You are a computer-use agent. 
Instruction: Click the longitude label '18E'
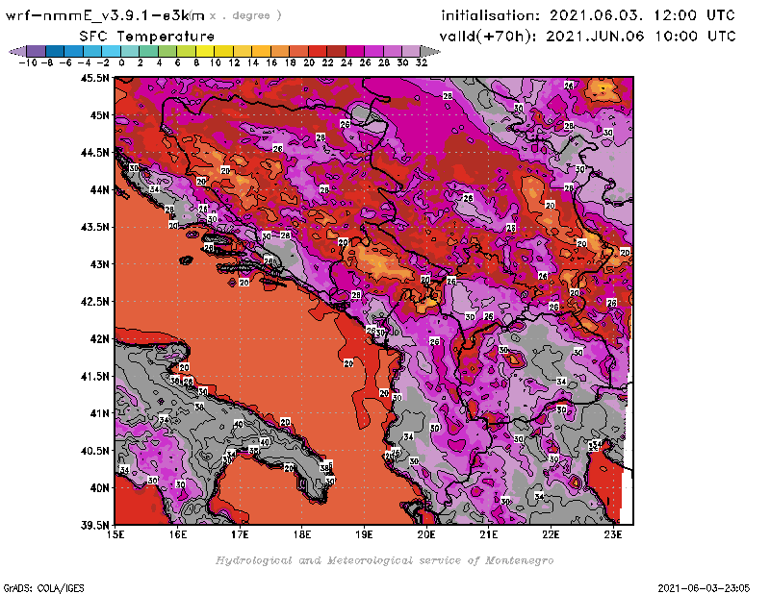coord(302,534)
